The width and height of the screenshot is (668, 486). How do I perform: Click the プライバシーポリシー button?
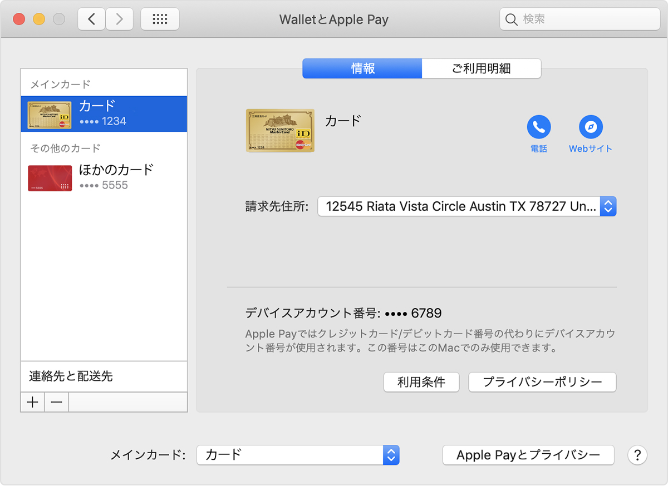[542, 382]
